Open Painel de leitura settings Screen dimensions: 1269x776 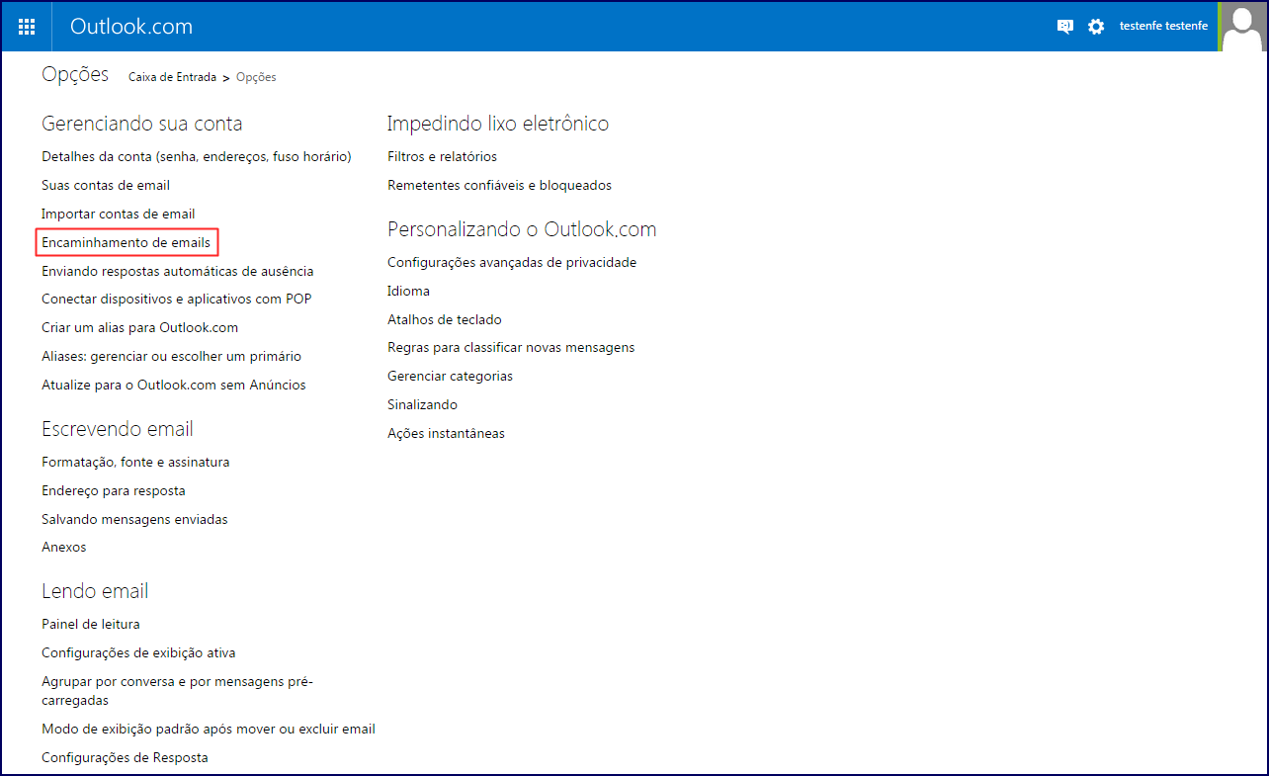pyautogui.click(x=91, y=624)
